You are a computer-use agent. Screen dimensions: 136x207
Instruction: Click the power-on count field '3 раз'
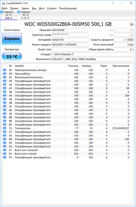[x=124, y=44]
